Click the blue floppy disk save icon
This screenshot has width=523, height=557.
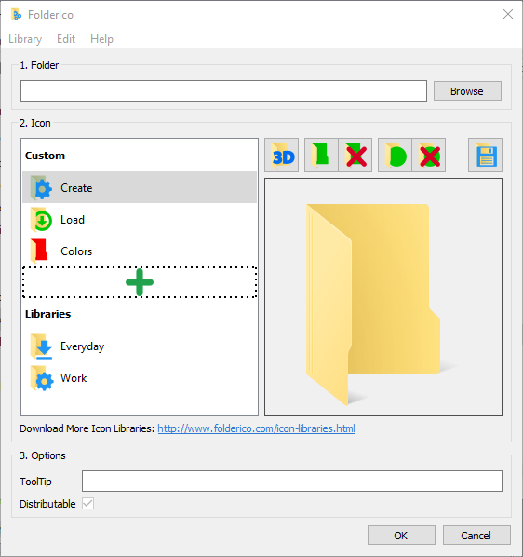[x=485, y=156]
